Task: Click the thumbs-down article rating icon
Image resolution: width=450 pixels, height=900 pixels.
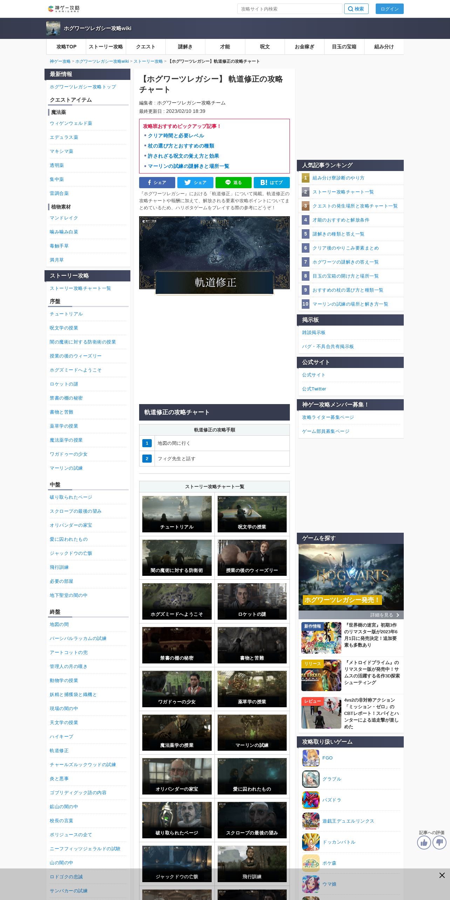Action: pyautogui.click(x=439, y=843)
